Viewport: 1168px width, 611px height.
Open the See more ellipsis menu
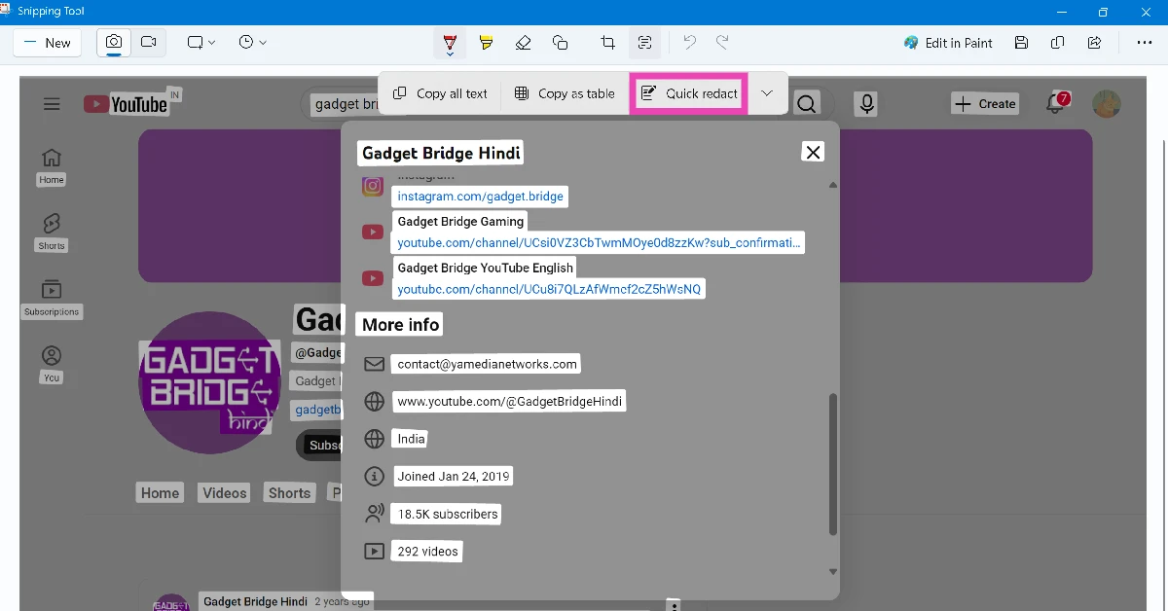click(1144, 43)
